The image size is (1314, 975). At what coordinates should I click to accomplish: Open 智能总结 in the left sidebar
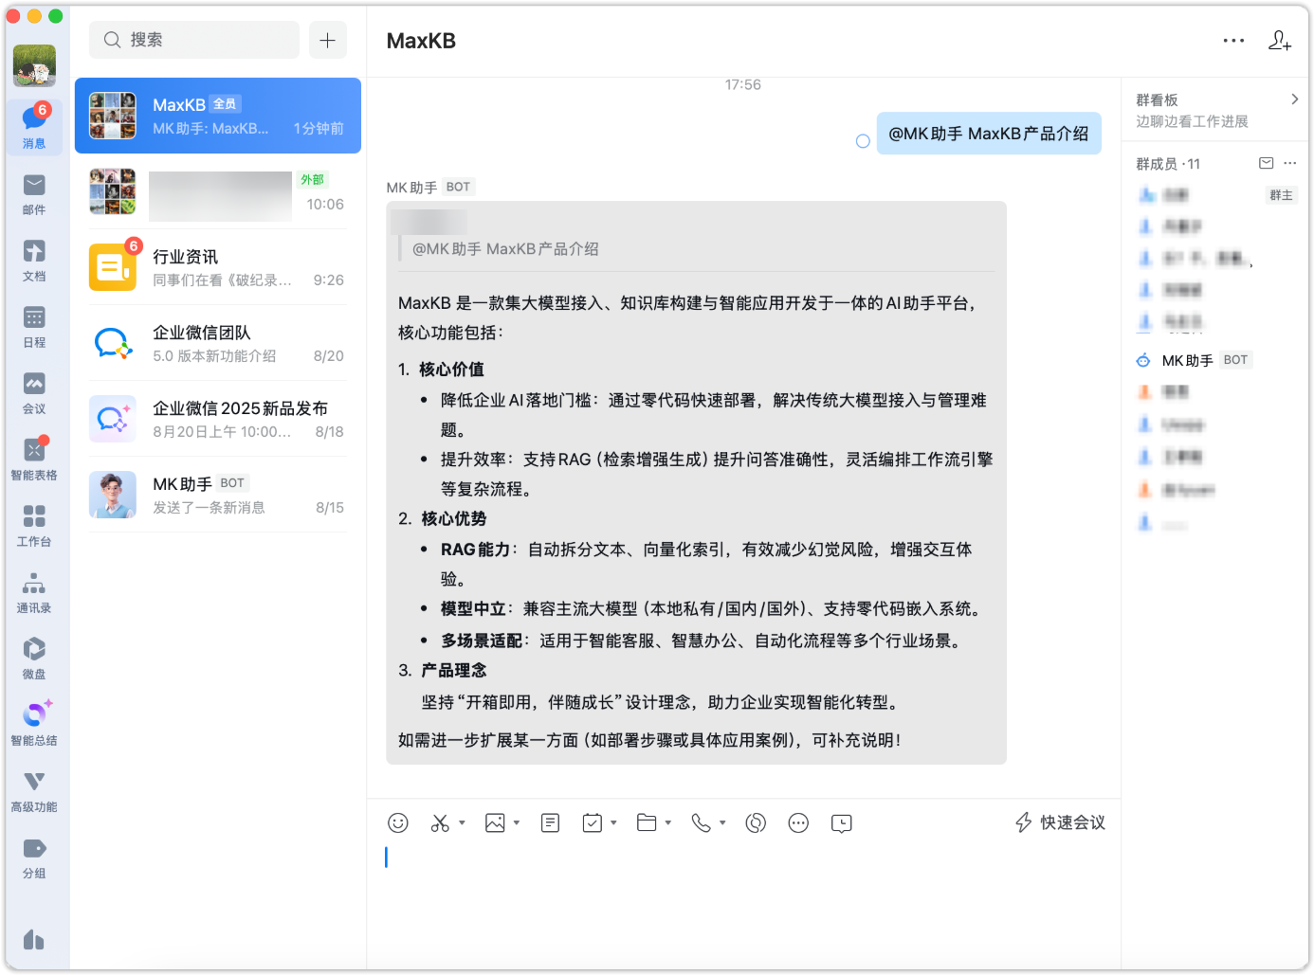[x=35, y=717]
